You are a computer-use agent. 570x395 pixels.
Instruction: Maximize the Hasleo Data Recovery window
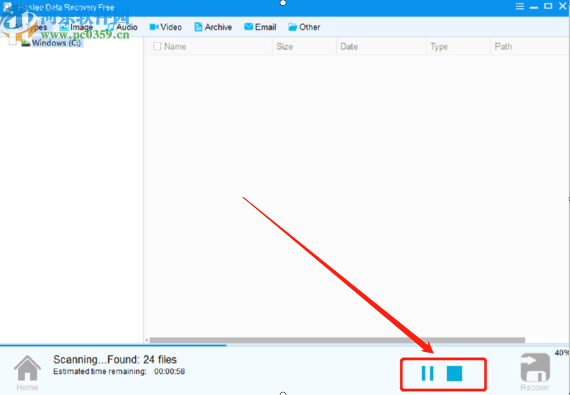point(548,6)
